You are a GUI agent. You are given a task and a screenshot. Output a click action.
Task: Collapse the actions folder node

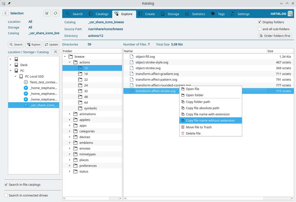click(x=70, y=62)
